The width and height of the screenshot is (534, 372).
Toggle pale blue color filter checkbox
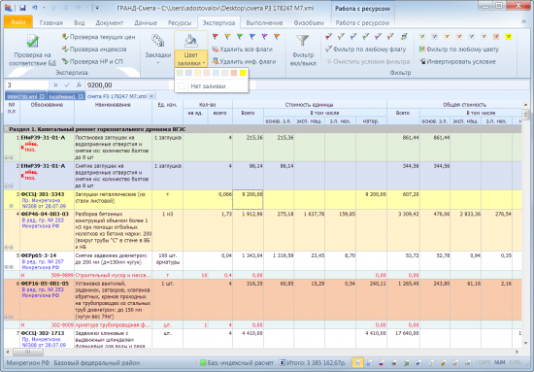pos(471,37)
